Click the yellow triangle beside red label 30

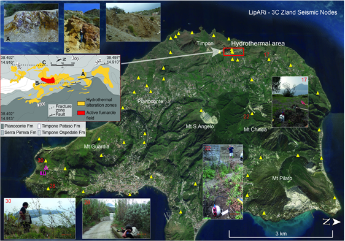pos(46,161)
